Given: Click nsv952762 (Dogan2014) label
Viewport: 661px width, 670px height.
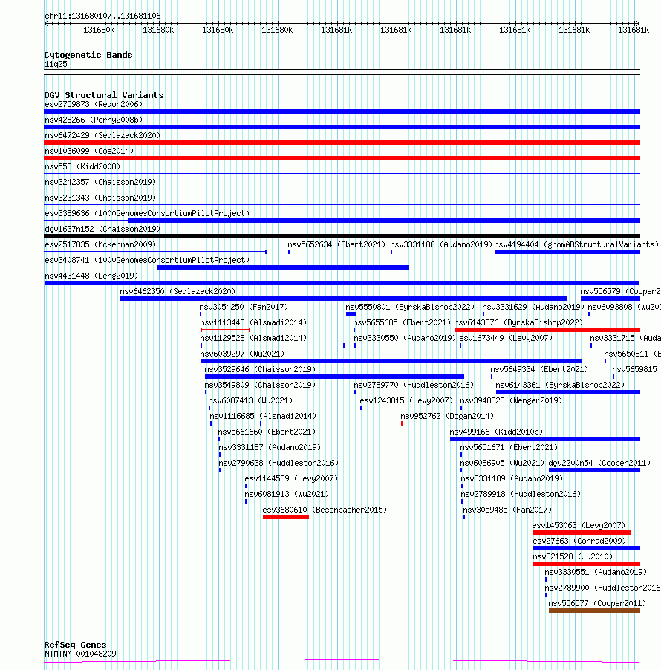Looking at the screenshot, I should click(447, 416).
